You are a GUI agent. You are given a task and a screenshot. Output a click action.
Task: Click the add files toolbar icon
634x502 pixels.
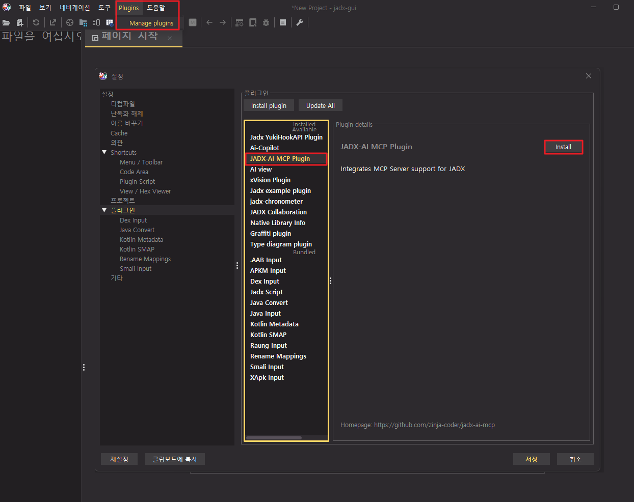pos(20,22)
